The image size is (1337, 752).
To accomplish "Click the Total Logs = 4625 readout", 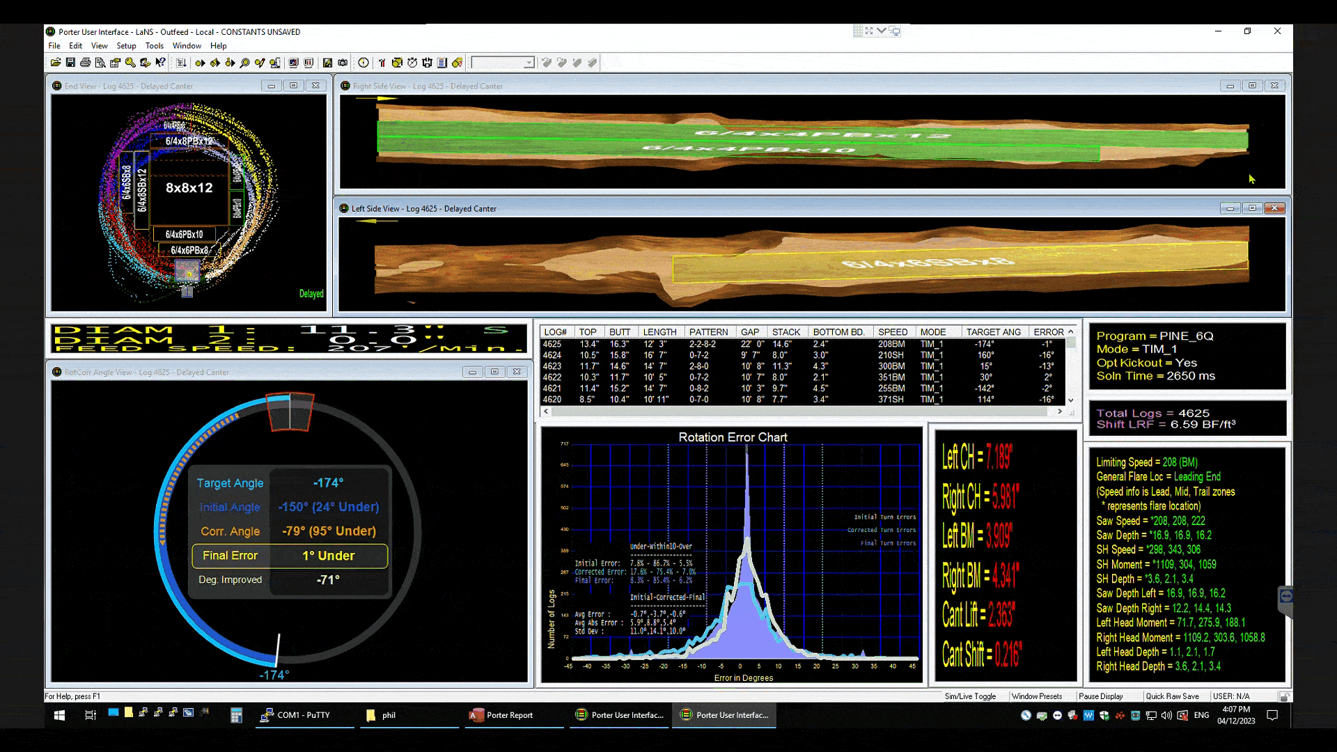I will 1152,413.
